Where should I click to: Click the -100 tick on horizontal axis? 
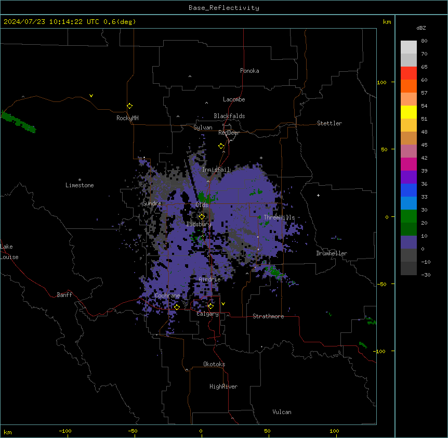(65, 431)
